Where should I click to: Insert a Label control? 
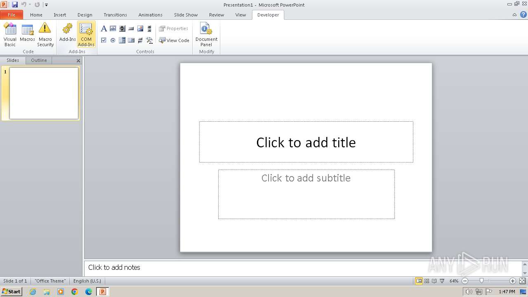tap(104, 28)
